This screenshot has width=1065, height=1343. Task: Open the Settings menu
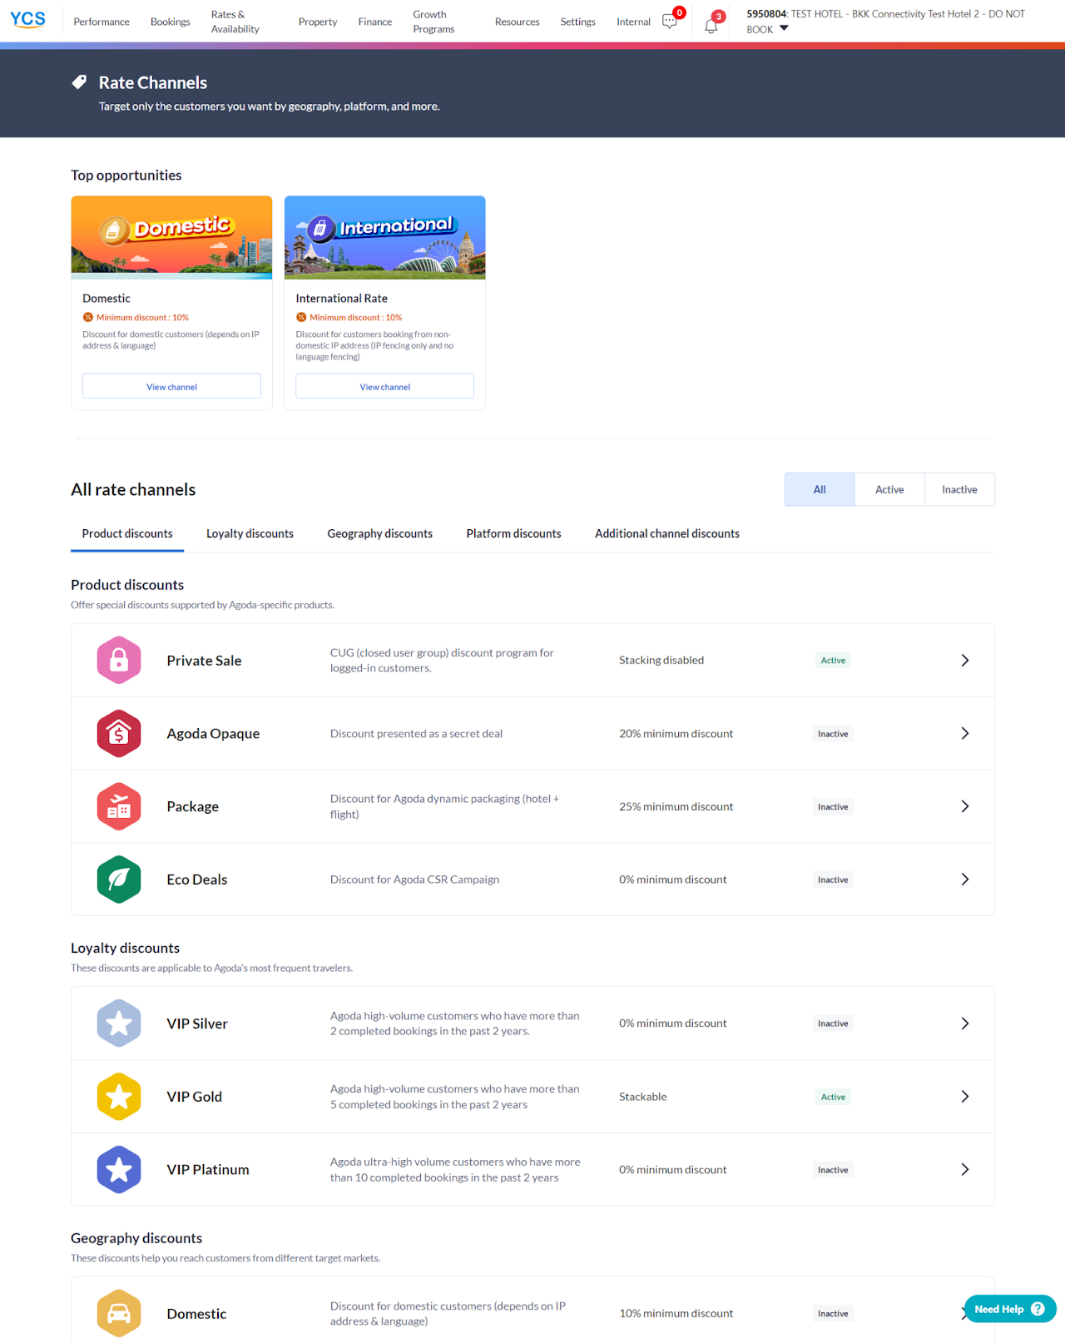click(578, 22)
